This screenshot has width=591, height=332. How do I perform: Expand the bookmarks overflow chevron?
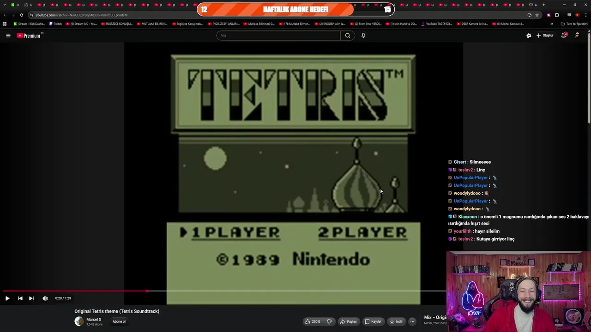pos(551,24)
